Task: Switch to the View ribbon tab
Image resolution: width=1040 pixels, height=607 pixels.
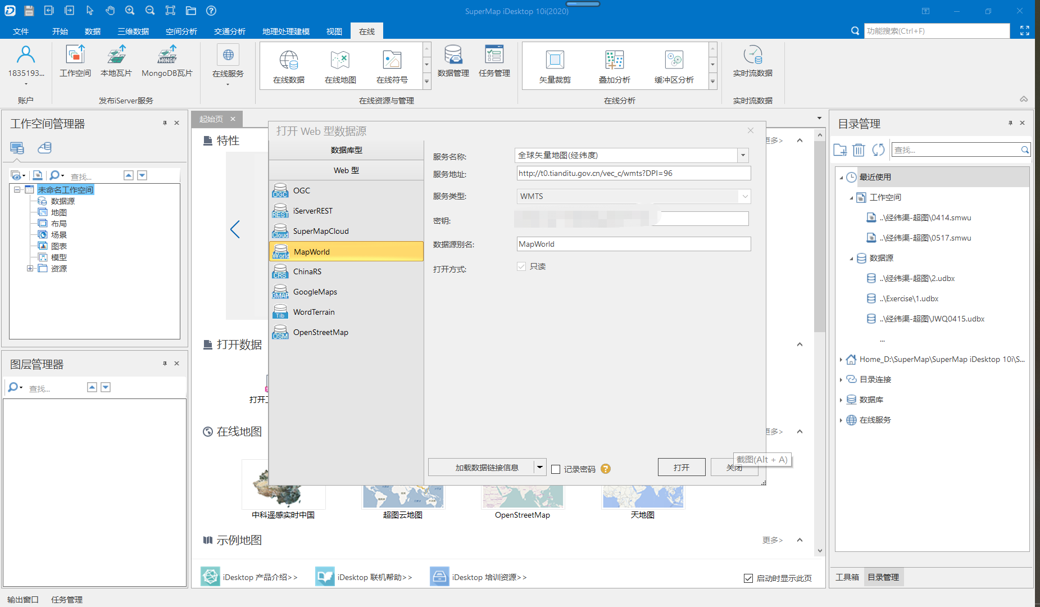Action: point(334,31)
